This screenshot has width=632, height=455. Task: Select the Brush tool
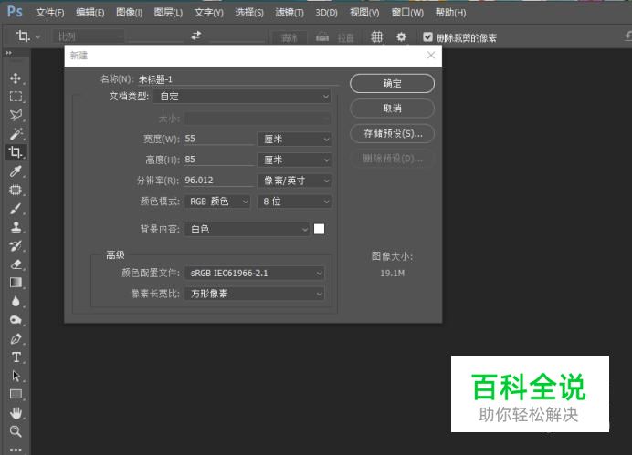click(x=16, y=209)
